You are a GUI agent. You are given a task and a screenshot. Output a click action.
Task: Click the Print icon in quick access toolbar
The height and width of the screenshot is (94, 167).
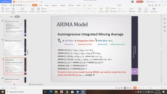pyautogui.click(x=19, y=5)
